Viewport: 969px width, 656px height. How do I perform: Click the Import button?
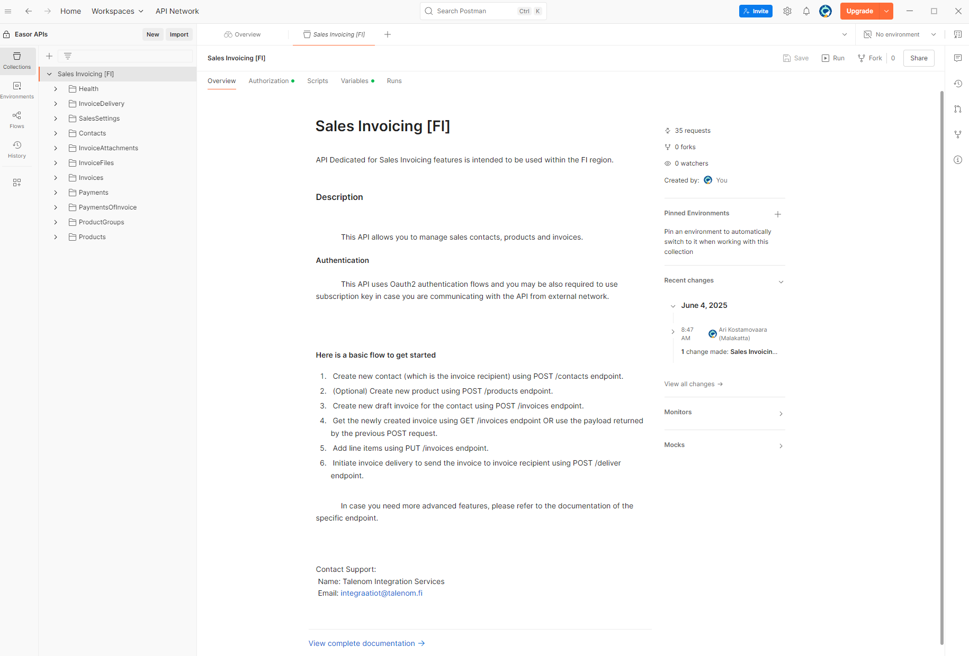pyautogui.click(x=179, y=34)
